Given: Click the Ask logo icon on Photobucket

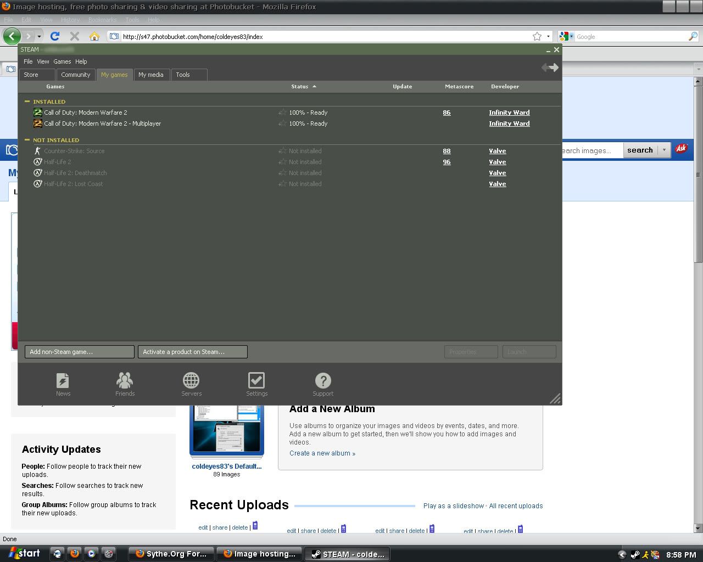Looking at the screenshot, I should (682, 149).
